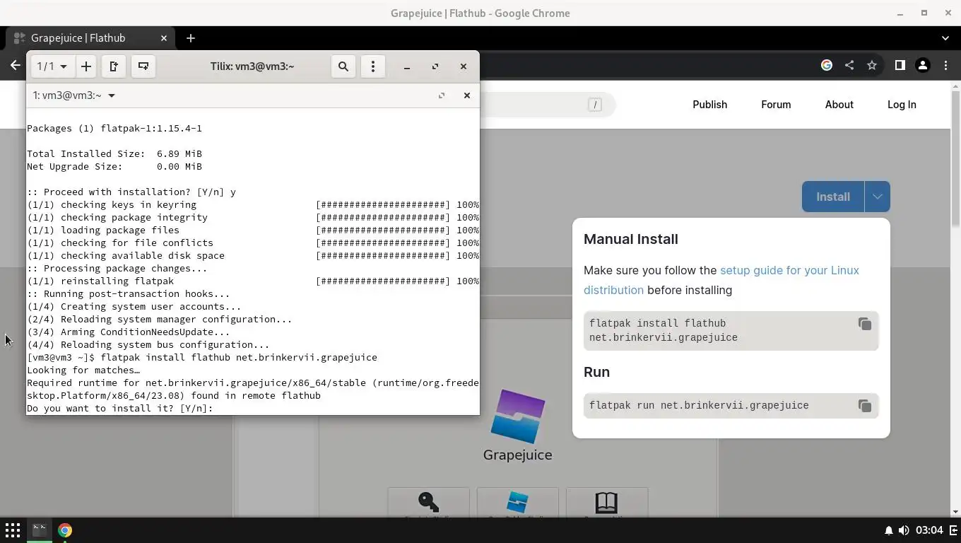Viewport: 961px width, 543px height.
Task: Click the open-book icon screenshot thumbnail
Action: pos(606,502)
